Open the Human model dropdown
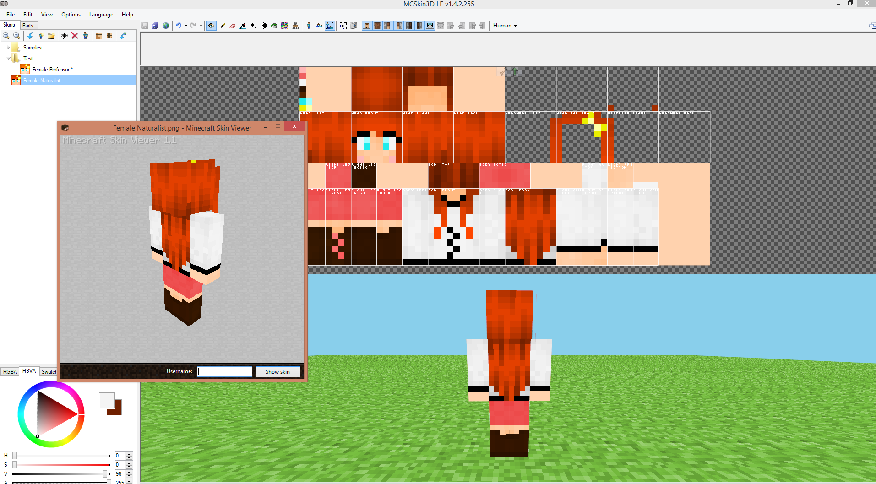Viewport: 876px width, 484px height. pos(505,26)
